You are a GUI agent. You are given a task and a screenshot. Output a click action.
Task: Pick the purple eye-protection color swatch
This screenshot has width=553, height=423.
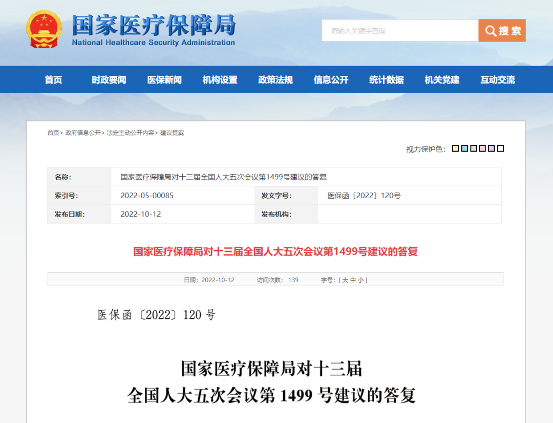click(x=492, y=149)
